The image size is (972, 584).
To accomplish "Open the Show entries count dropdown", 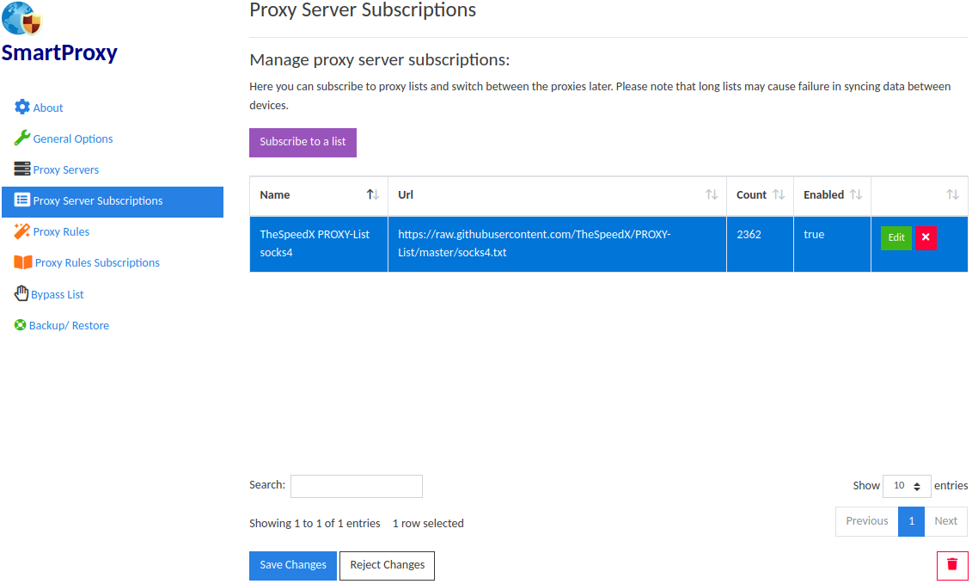I will [x=906, y=486].
